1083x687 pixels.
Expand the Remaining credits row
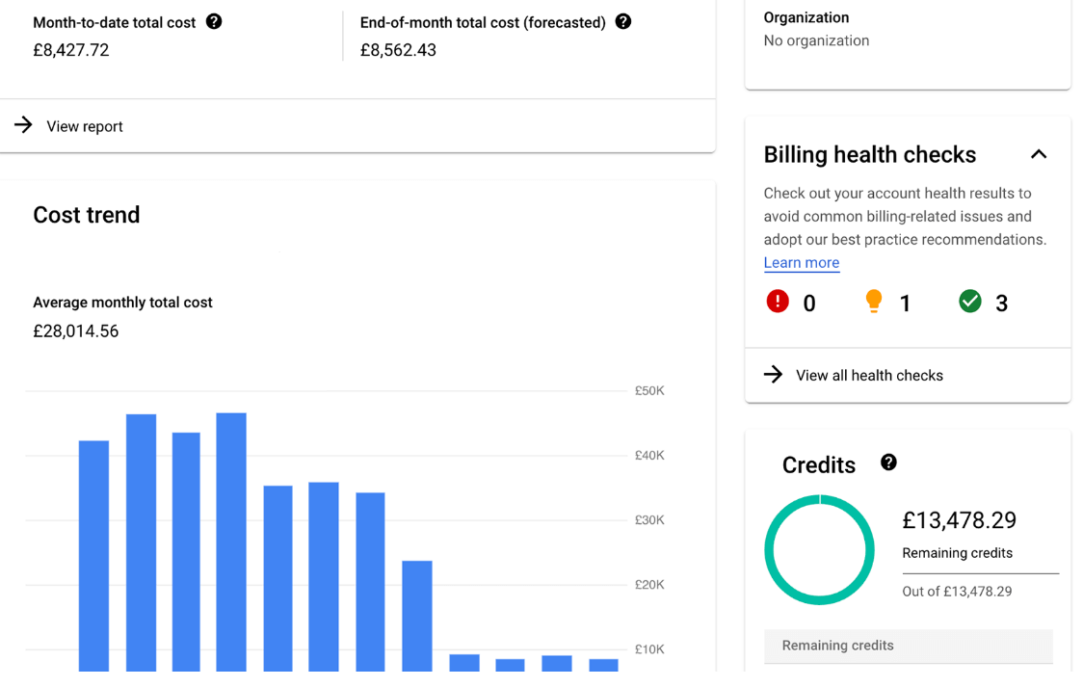pos(908,646)
